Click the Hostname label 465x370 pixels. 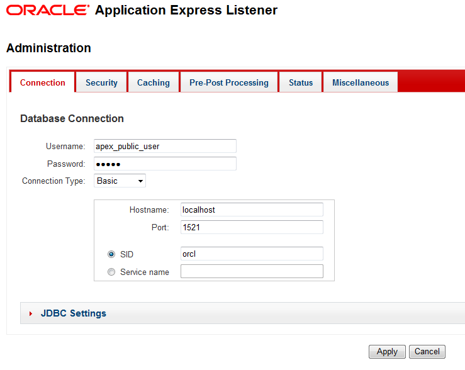149,210
